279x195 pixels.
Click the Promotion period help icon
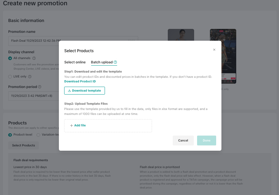tap(39, 87)
